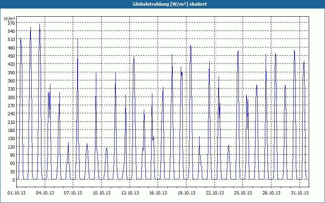Click the 420 y-axis value
The width and height of the screenshot is (325, 203).
(x=11, y=64)
